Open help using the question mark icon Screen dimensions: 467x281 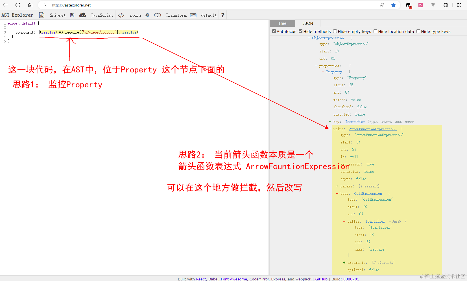coord(223,15)
